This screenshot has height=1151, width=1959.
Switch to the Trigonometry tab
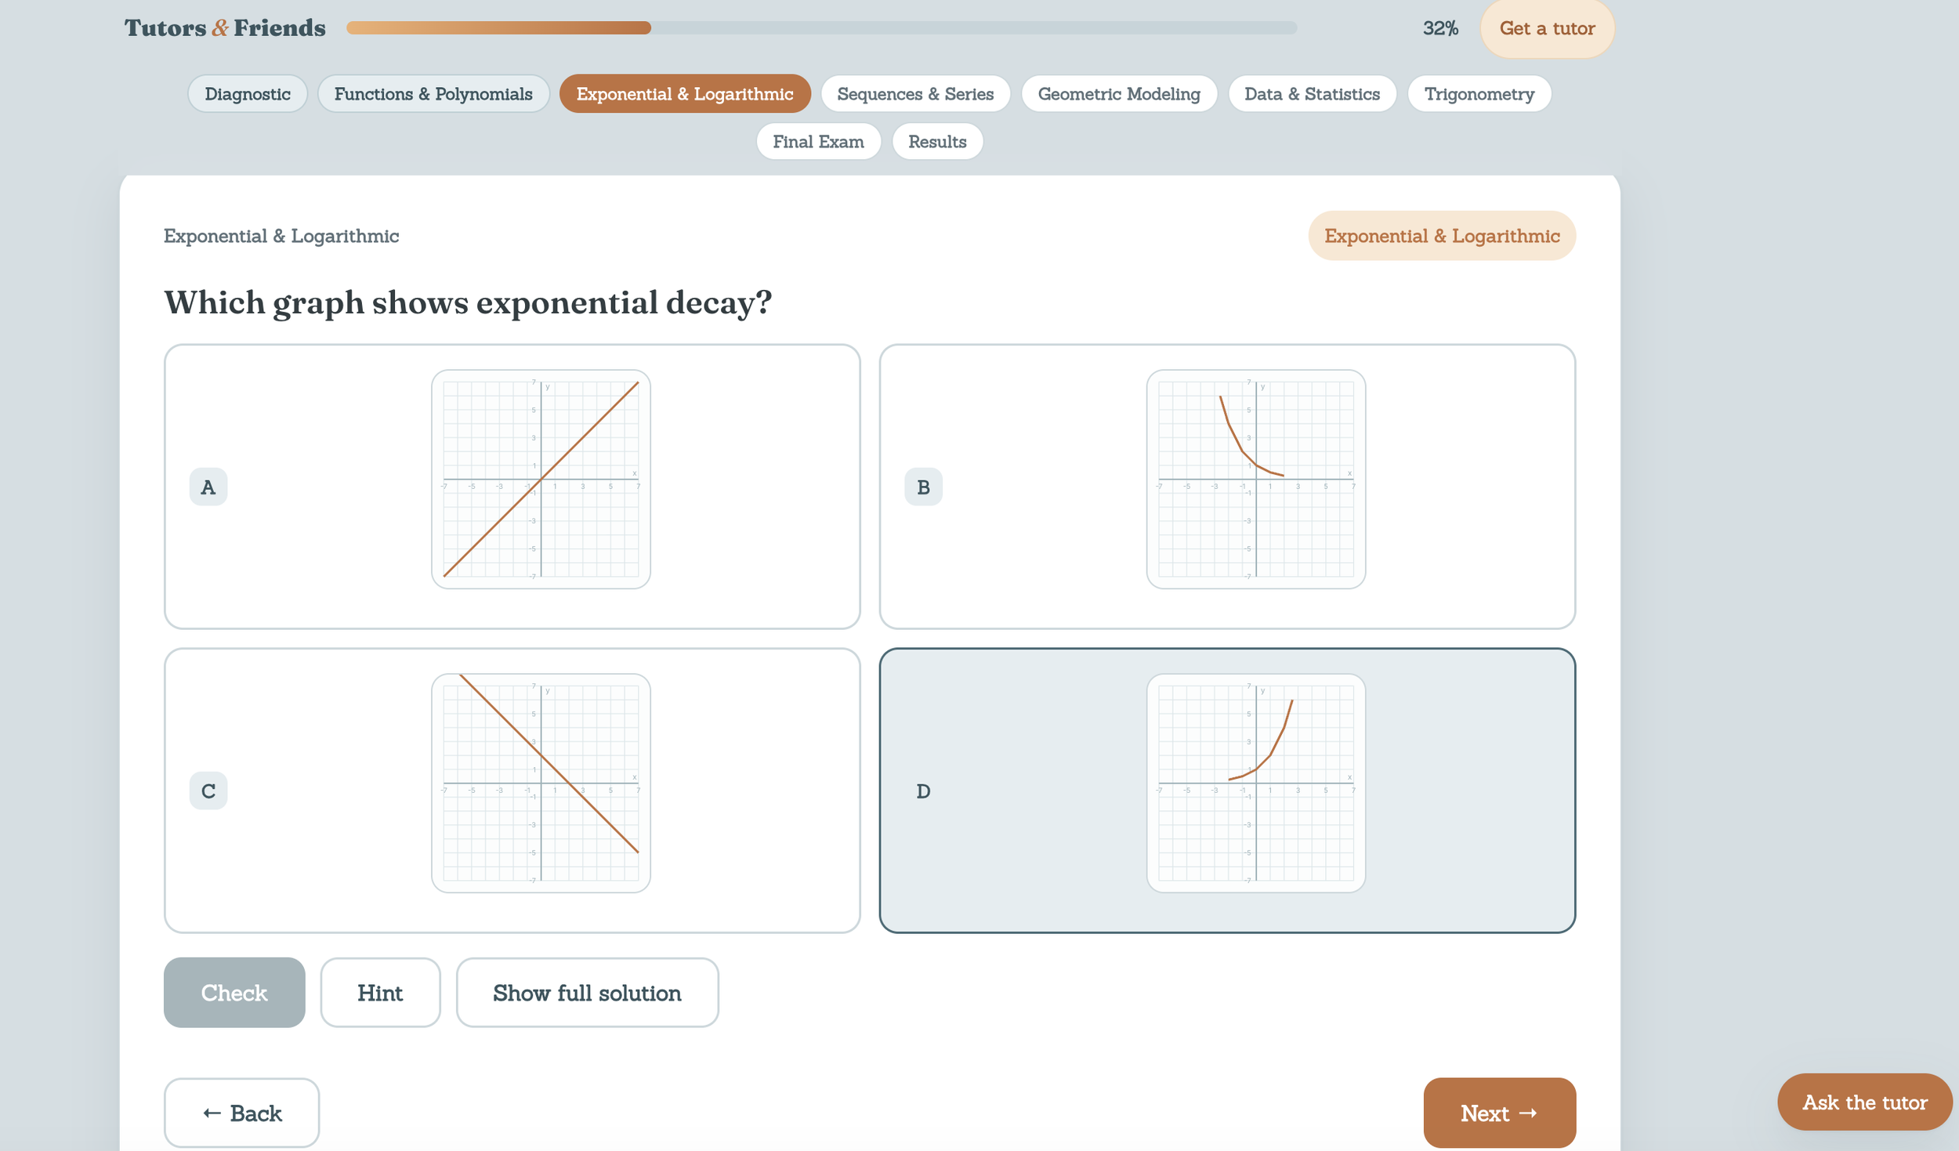1479,94
